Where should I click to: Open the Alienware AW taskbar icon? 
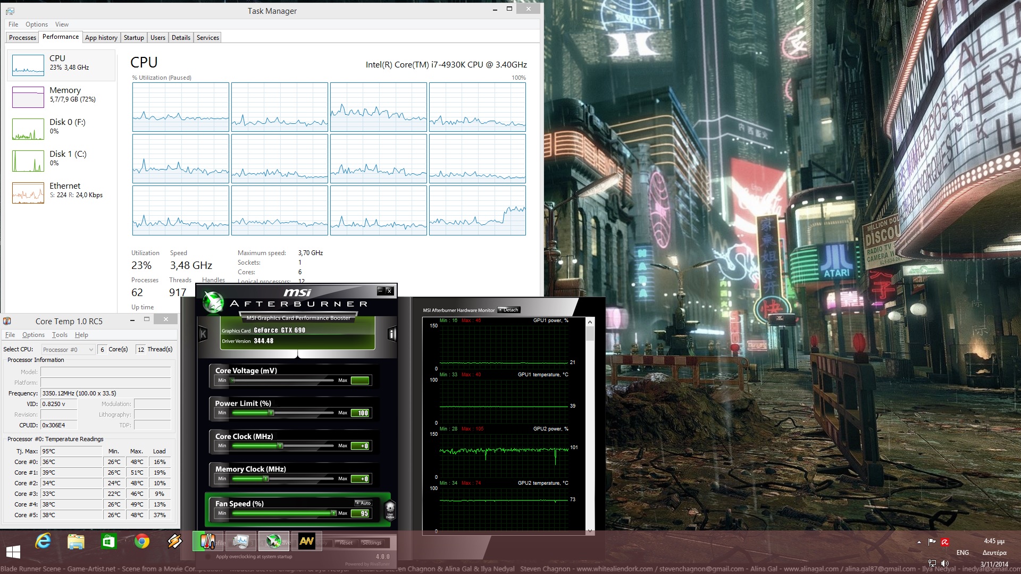(x=306, y=542)
